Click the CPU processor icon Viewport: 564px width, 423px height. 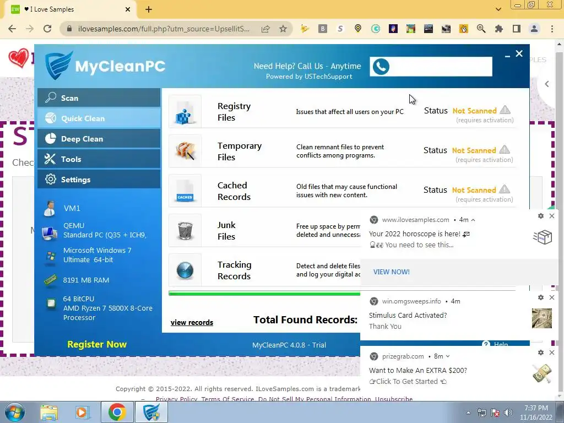(x=51, y=304)
